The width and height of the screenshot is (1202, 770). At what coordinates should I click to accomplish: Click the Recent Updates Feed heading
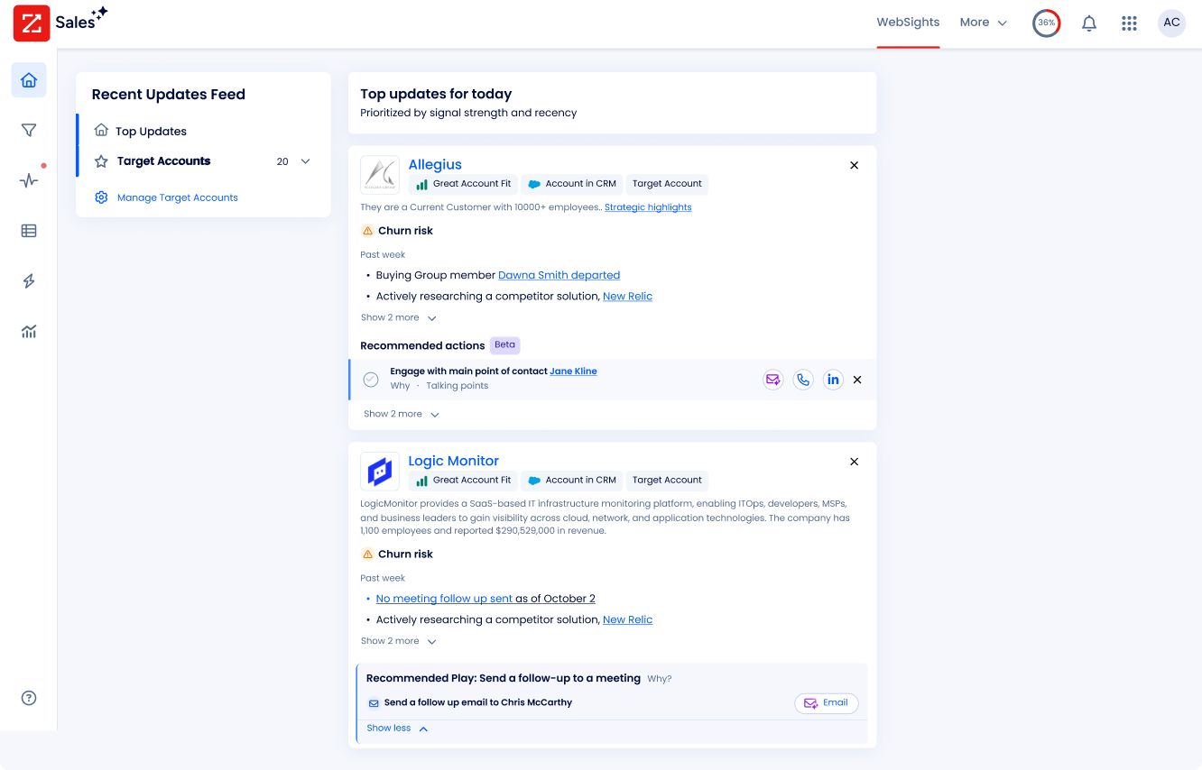click(x=169, y=95)
